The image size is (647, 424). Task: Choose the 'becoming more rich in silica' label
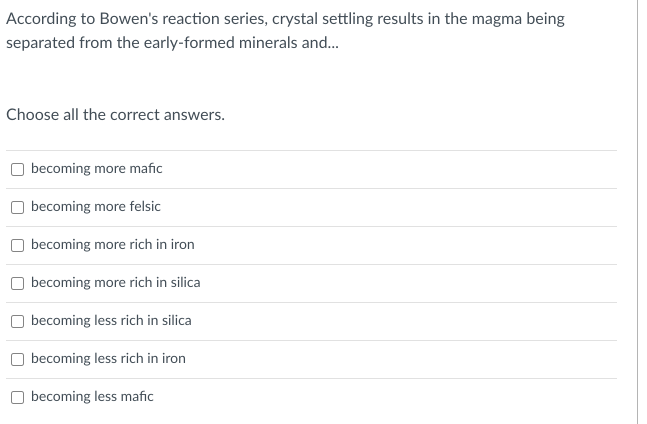pos(115,282)
